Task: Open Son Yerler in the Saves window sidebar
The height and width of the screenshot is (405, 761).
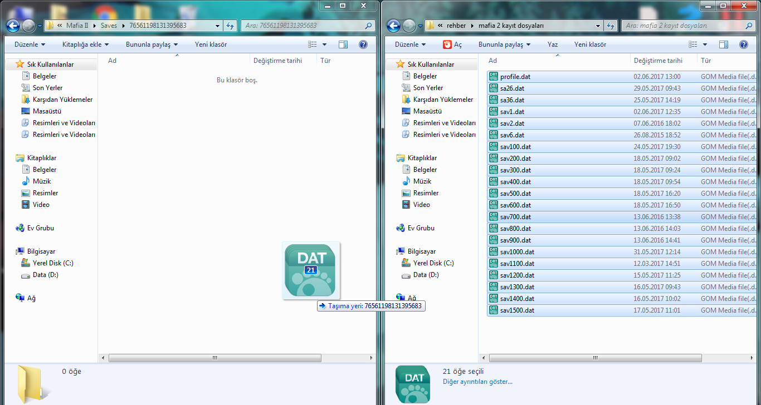Action: click(x=47, y=88)
